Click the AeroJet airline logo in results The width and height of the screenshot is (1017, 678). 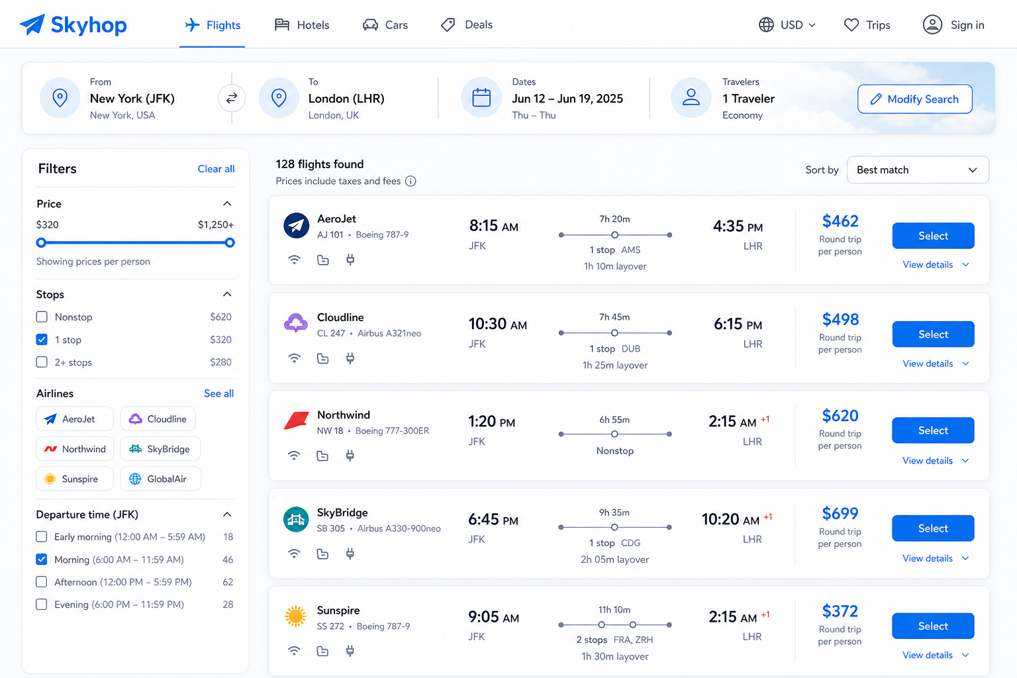point(296,226)
